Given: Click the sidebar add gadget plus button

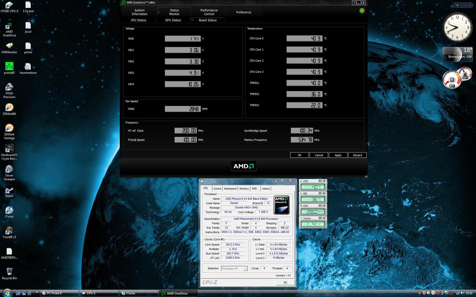Looking at the screenshot, I should pyautogui.click(x=457, y=5).
